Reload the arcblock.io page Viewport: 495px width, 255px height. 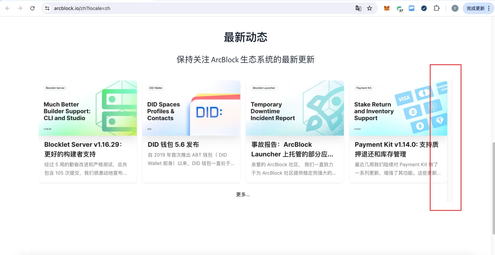coord(32,8)
